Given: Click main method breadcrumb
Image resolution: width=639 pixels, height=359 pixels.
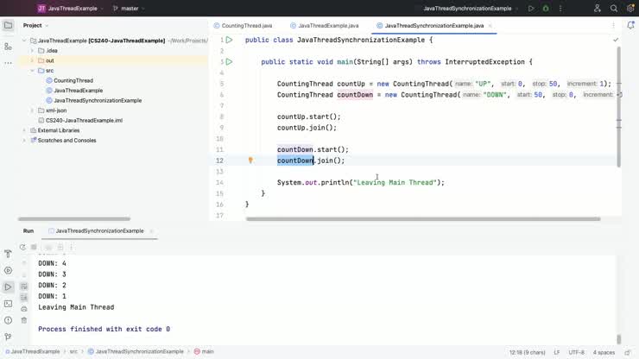Looking at the screenshot, I should pos(204,352).
